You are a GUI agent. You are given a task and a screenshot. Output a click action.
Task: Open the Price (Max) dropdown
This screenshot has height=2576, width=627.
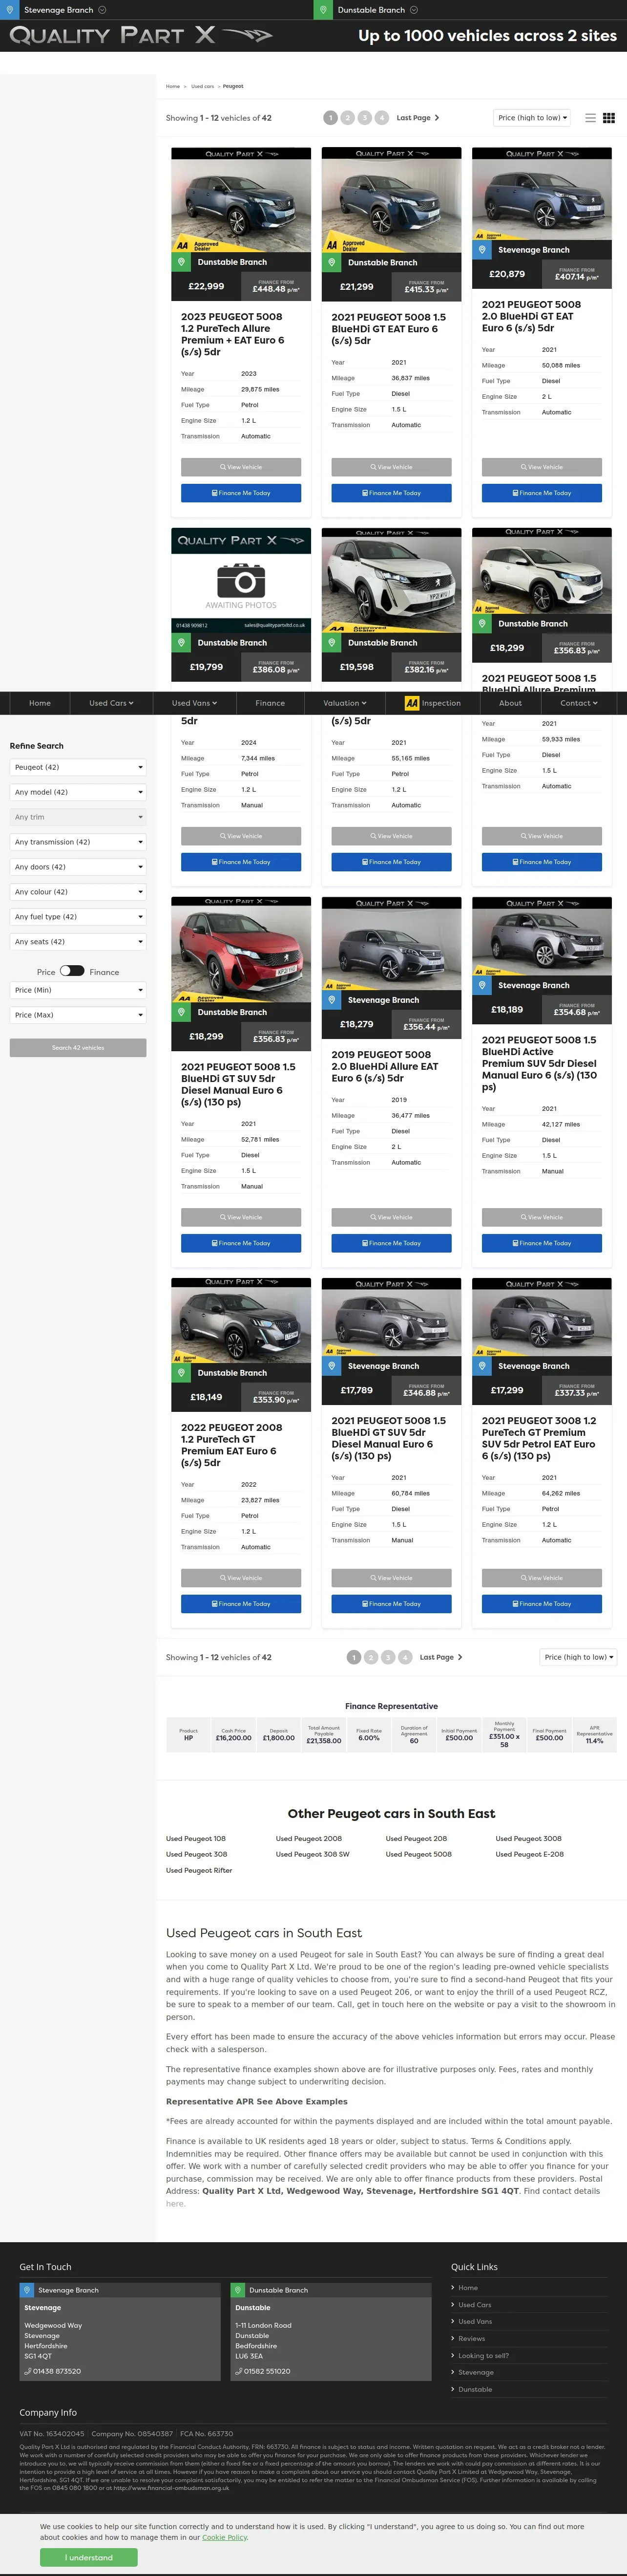pos(78,1015)
